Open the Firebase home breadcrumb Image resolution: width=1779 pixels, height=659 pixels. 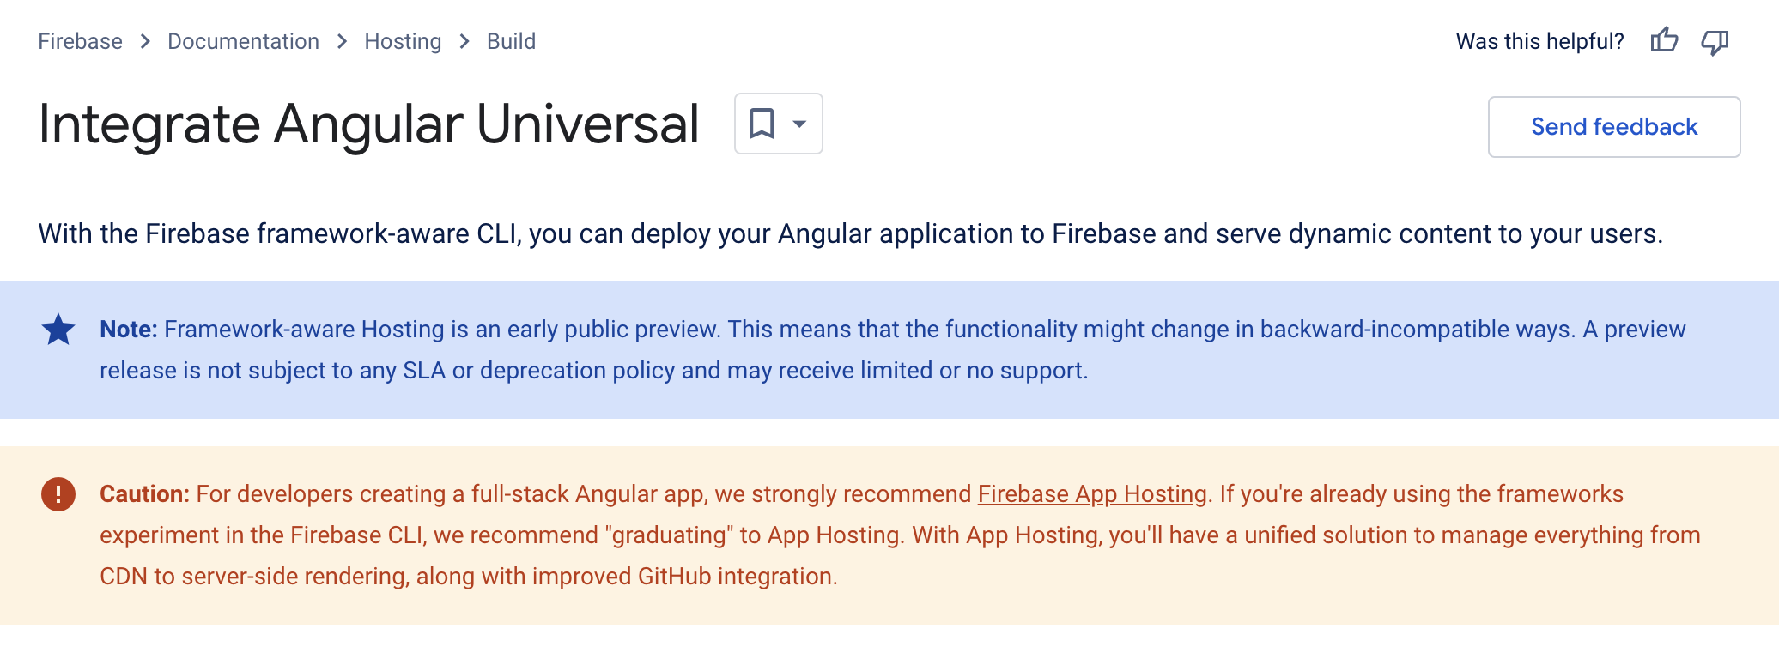coord(80,40)
